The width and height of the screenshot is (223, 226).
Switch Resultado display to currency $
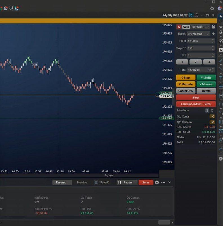(207, 110)
